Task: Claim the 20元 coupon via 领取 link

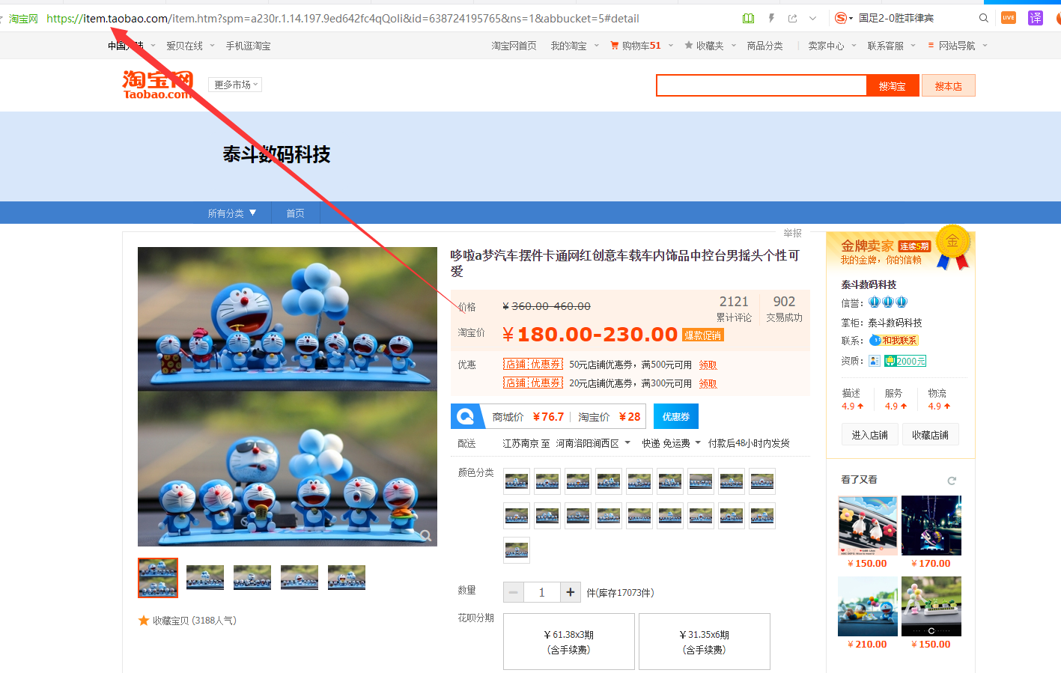Action: (708, 383)
